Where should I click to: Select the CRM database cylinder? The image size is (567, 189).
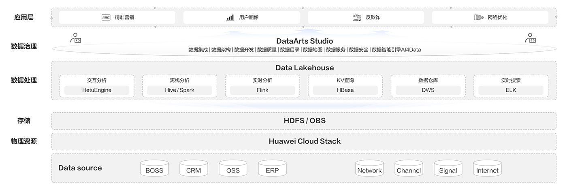(x=194, y=168)
